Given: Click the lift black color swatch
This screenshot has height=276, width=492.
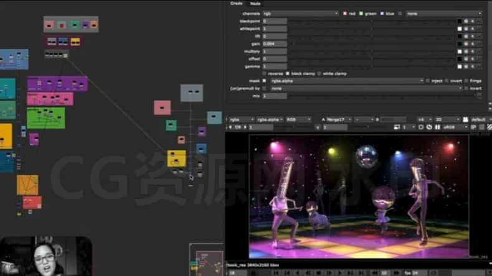Looking at the screenshot, I should (460, 36).
